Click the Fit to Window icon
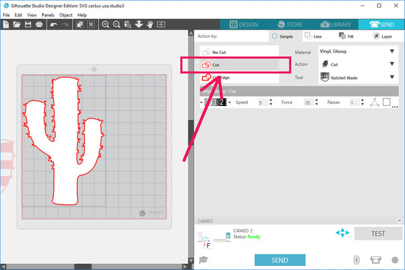 (161, 24)
